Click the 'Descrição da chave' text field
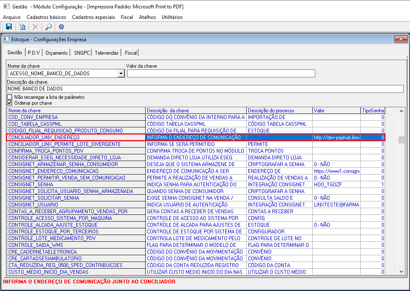410x291 pixels. (x=205, y=89)
